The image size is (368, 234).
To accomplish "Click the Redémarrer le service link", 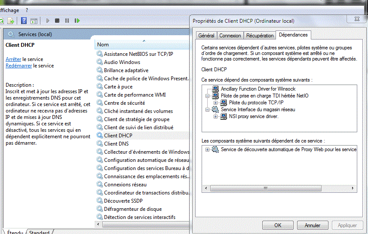I will pyautogui.click(x=18, y=66).
